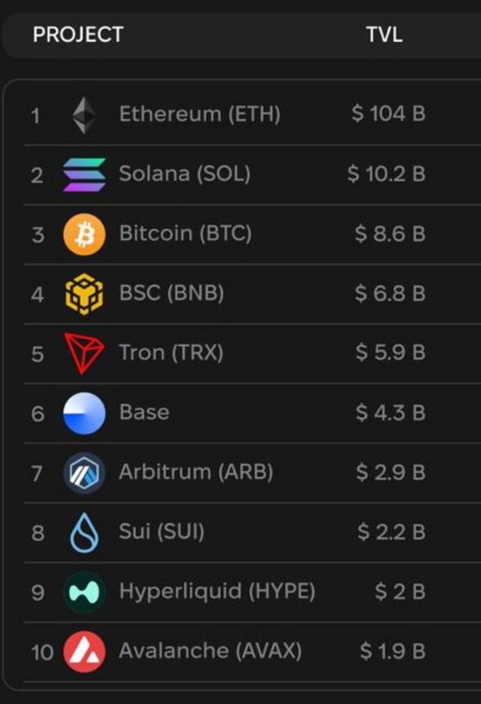The image size is (481, 704).
Task: Click the Sui (SUI) project name
Action: point(161,531)
